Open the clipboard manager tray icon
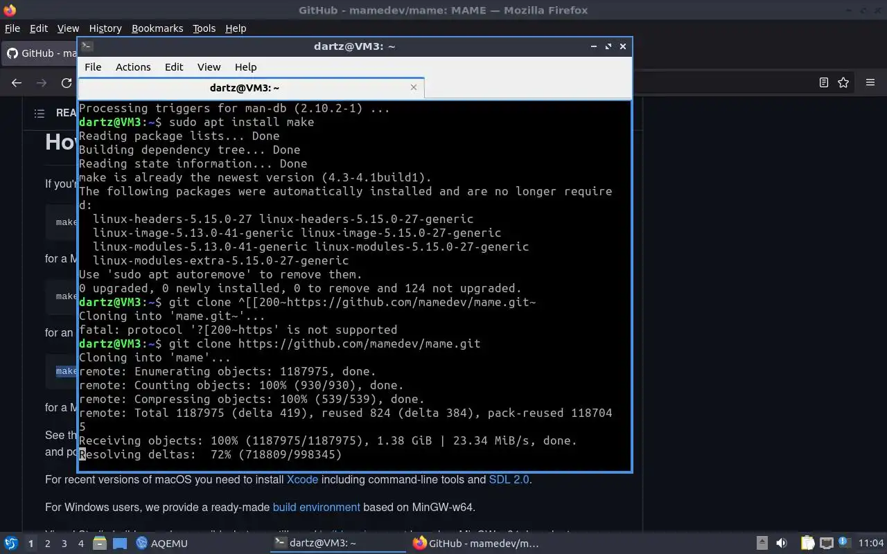887x554 pixels. click(x=807, y=543)
